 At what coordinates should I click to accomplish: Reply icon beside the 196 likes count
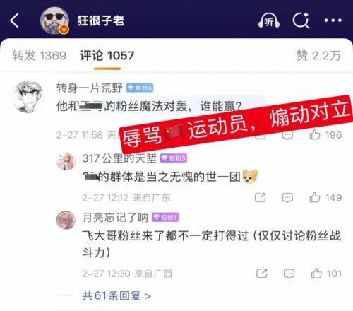[287, 136]
